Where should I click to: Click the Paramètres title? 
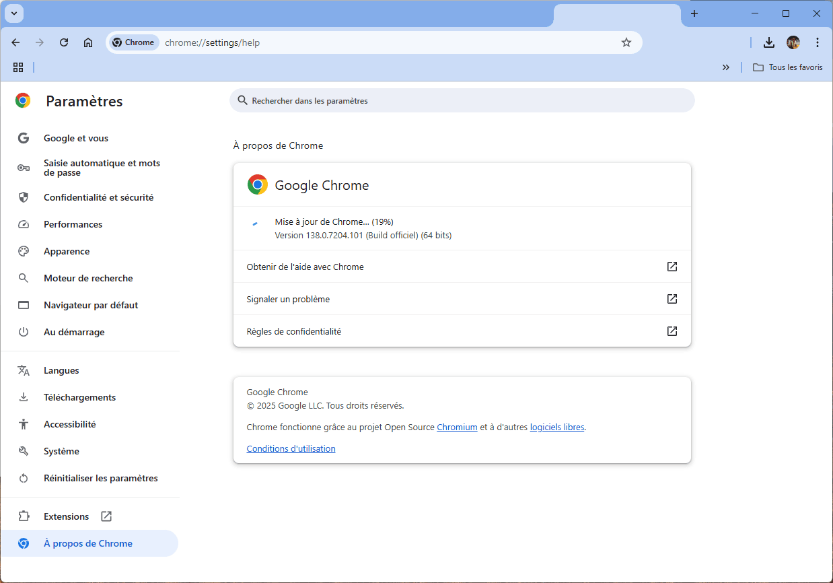point(84,102)
